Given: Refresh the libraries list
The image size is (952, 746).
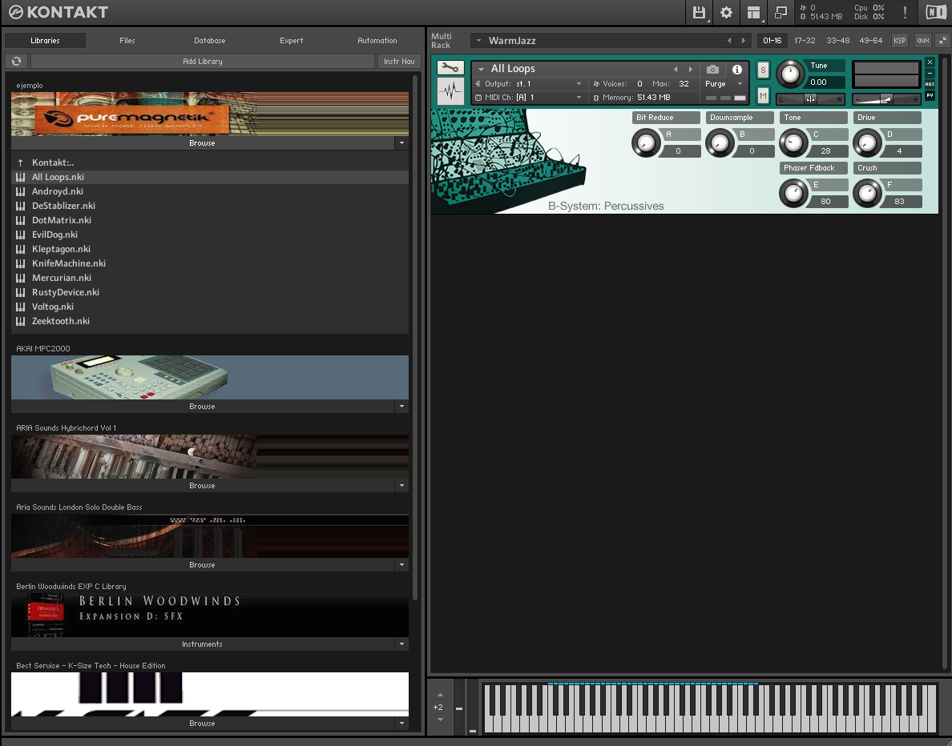Looking at the screenshot, I should [16, 62].
